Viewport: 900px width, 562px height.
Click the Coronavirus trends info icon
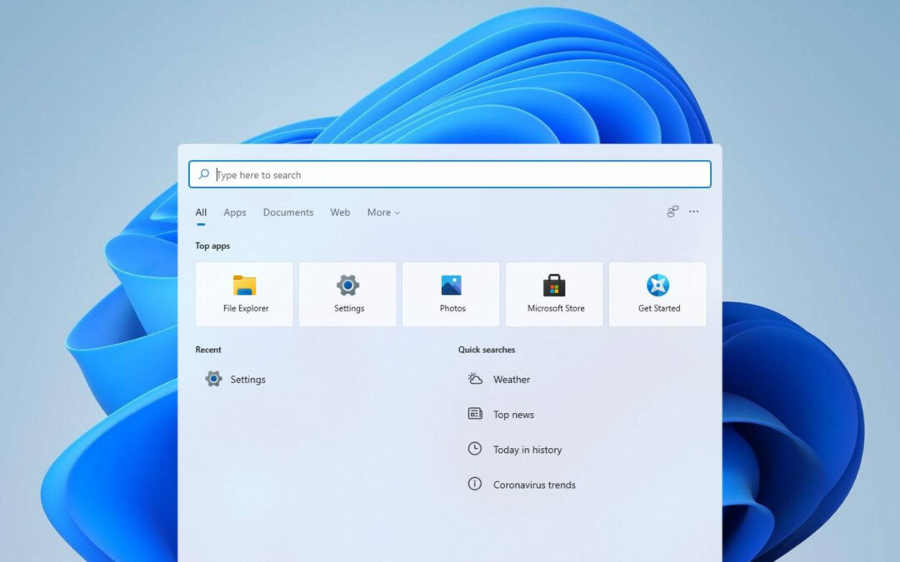(x=475, y=484)
